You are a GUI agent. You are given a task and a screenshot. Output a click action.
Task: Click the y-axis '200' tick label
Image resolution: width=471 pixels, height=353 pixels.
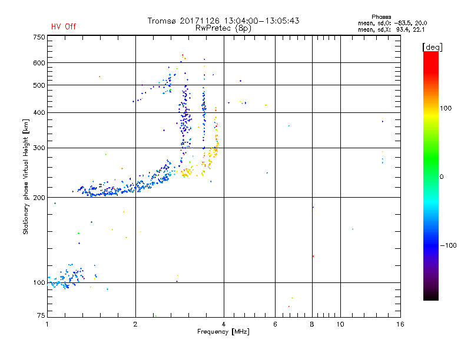tap(39, 198)
